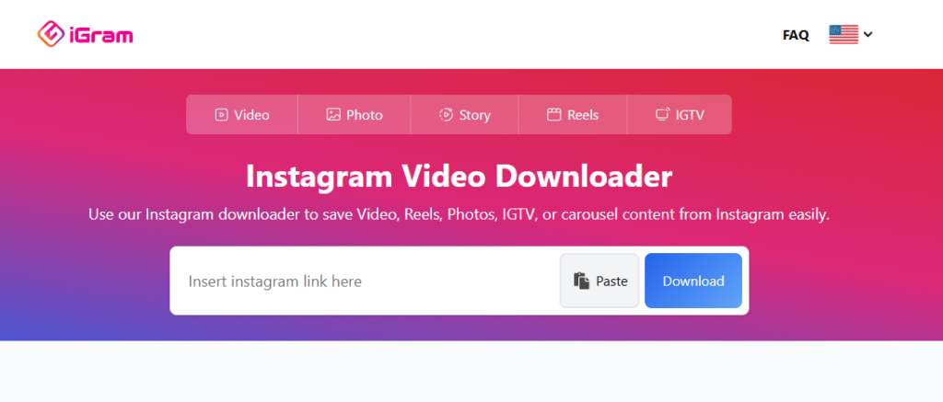Click the iGram logo icon
Image resolution: width=943 pixels, height=402 pixels.
pos(50,35)
